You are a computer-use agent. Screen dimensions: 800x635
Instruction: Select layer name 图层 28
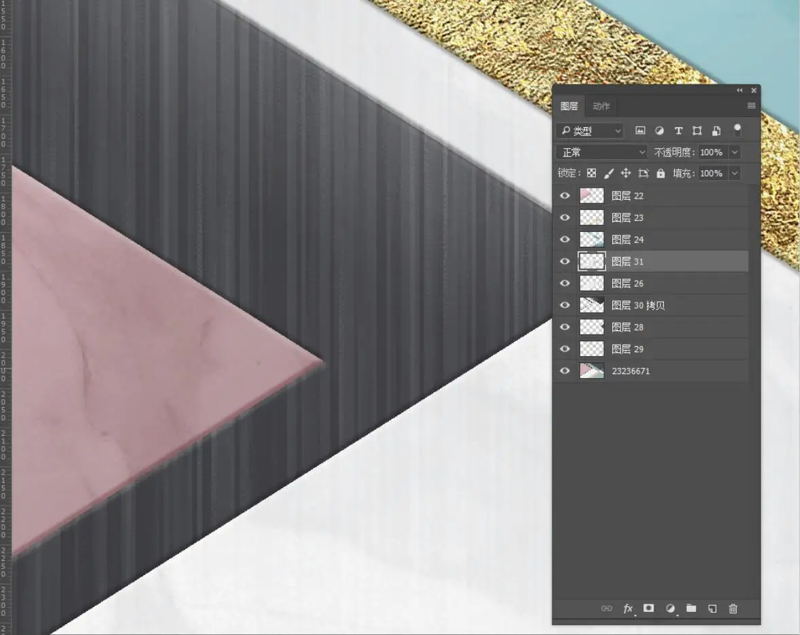click(627, 328)
